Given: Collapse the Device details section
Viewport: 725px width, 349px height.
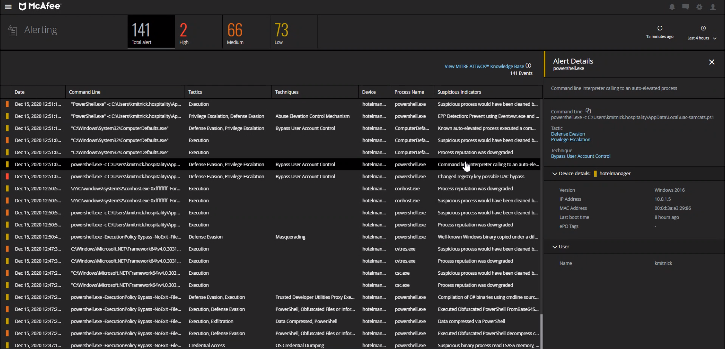Looking at the screenshot, I should coord(555,174).
